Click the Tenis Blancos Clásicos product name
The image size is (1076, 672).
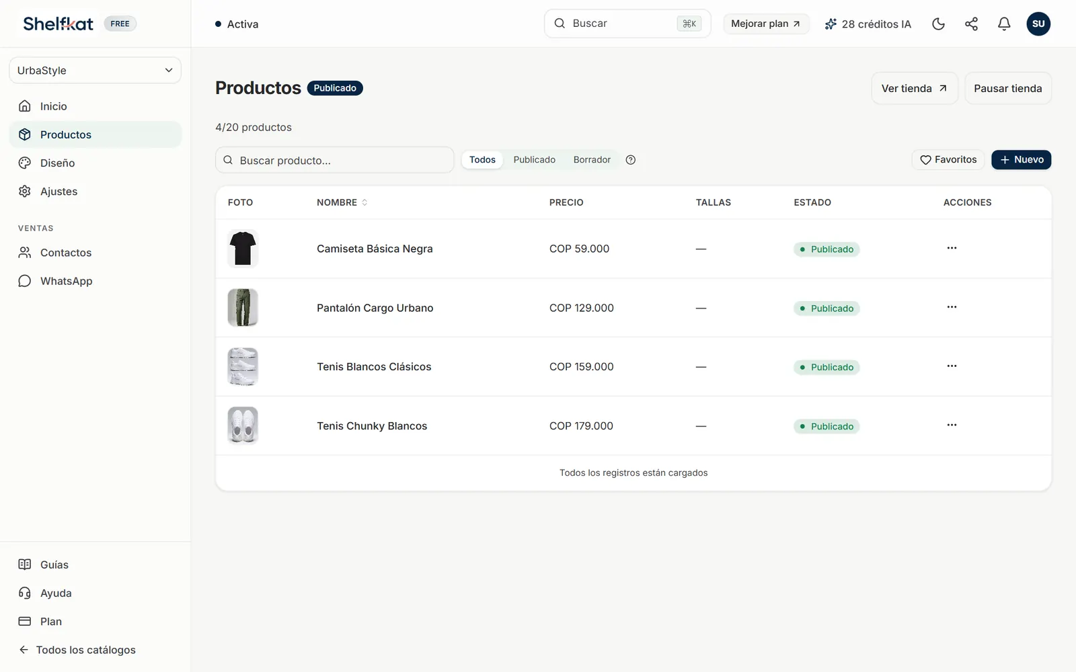[374, 367]
